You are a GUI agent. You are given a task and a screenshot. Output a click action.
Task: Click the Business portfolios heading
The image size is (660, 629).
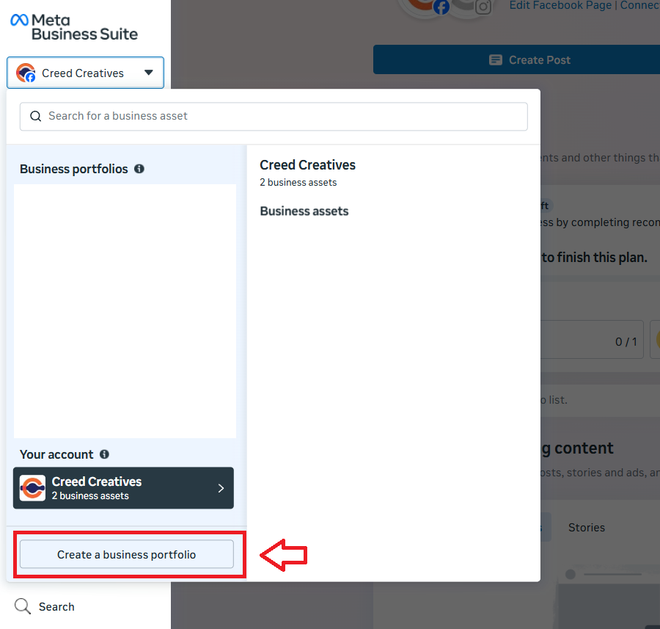click(73, 169)
